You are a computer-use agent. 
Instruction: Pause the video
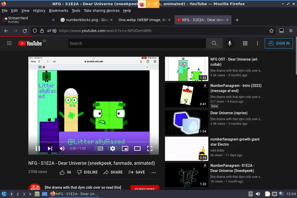click(38, 148)
